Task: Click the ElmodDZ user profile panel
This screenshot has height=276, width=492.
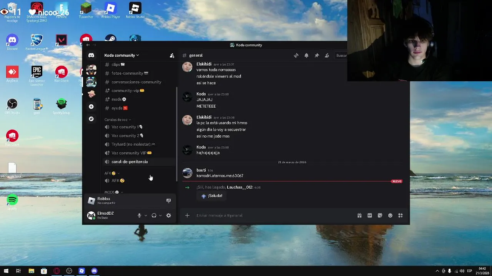Action: pyautogui.click(x=111, y=215)
